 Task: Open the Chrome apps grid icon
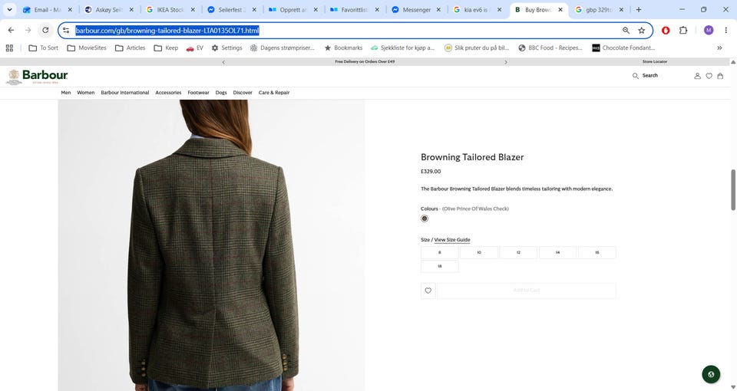tap(9, 48)
